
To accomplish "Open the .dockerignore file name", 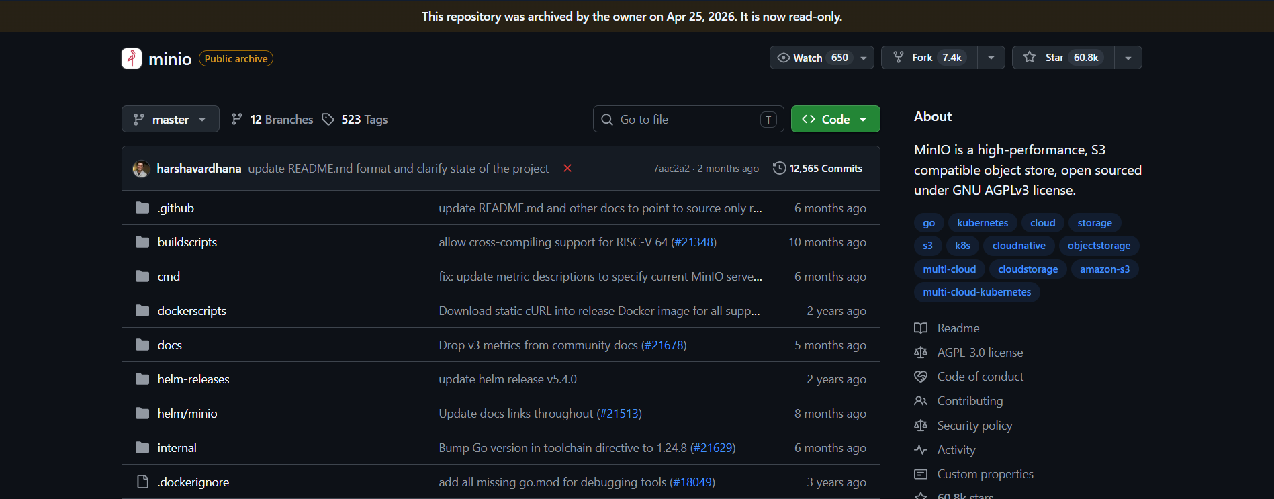I will pyautogui.click(x=193, y=482).
